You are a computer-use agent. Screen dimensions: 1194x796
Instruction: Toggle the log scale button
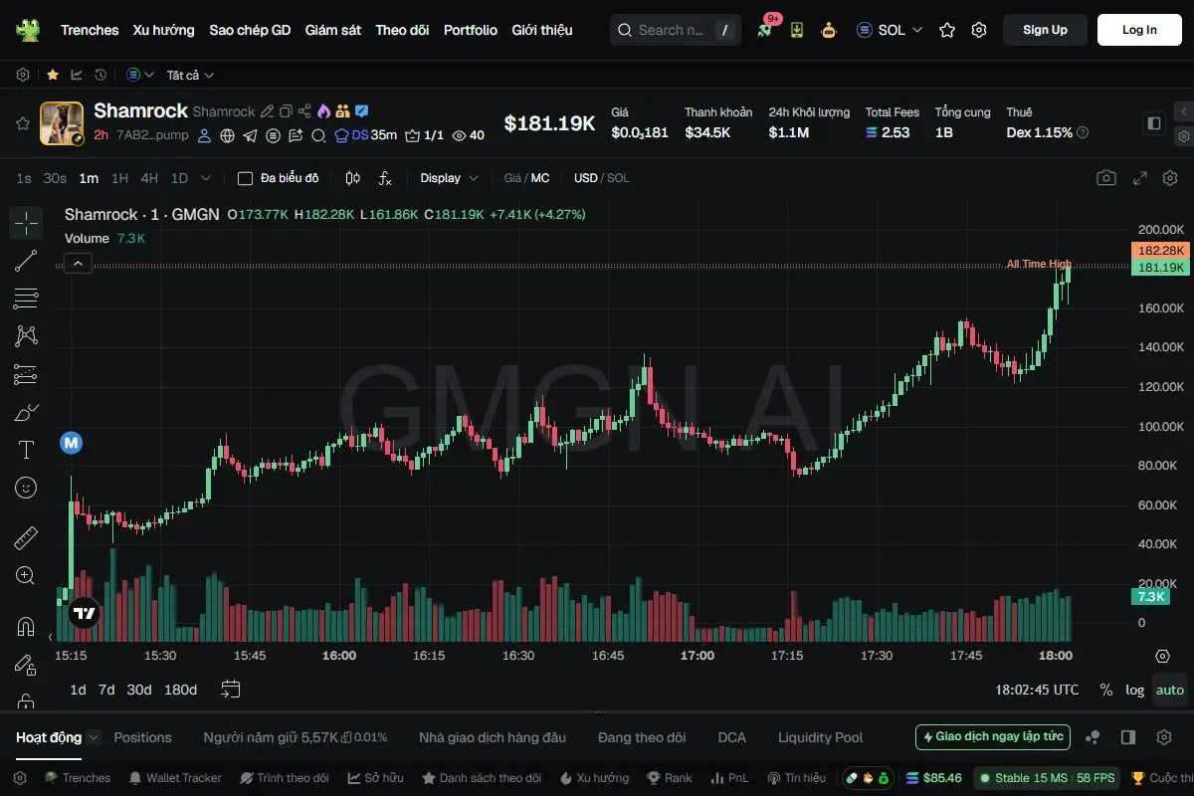click(1135, 690)
